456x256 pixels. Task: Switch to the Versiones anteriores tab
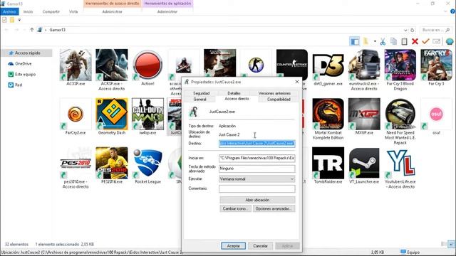click(274, 93)
